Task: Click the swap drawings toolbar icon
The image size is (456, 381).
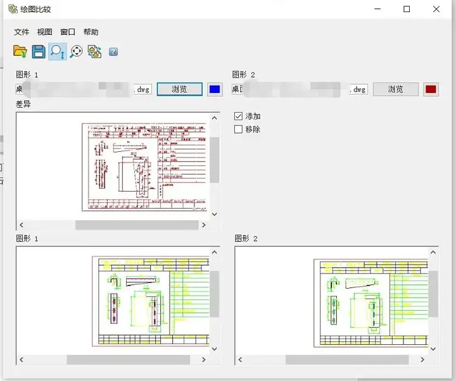Action: pyautogui.click(x=94, y=52)
